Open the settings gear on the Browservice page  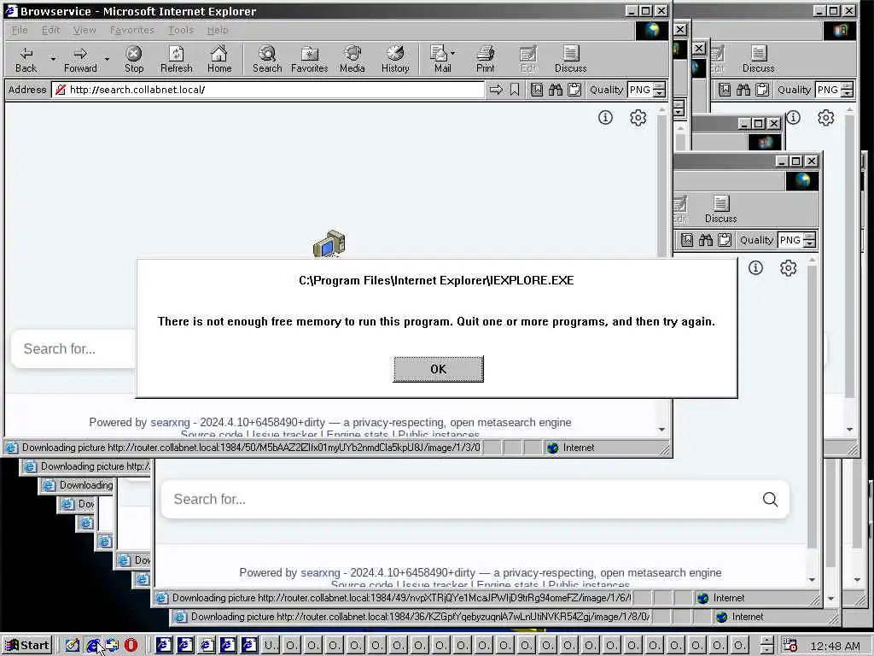tap(638, 118)
